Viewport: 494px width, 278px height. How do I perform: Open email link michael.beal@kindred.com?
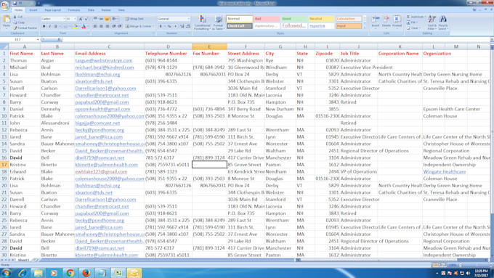105,68
